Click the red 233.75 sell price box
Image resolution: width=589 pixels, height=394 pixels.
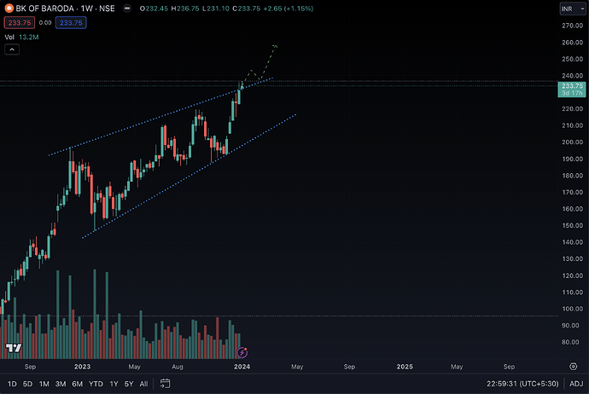[20, 23]
